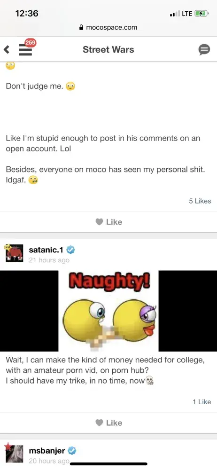Tap the back arrow in header
Image resolution: width=217 pixels, height=470 pixels.
[x=6, y=49]
